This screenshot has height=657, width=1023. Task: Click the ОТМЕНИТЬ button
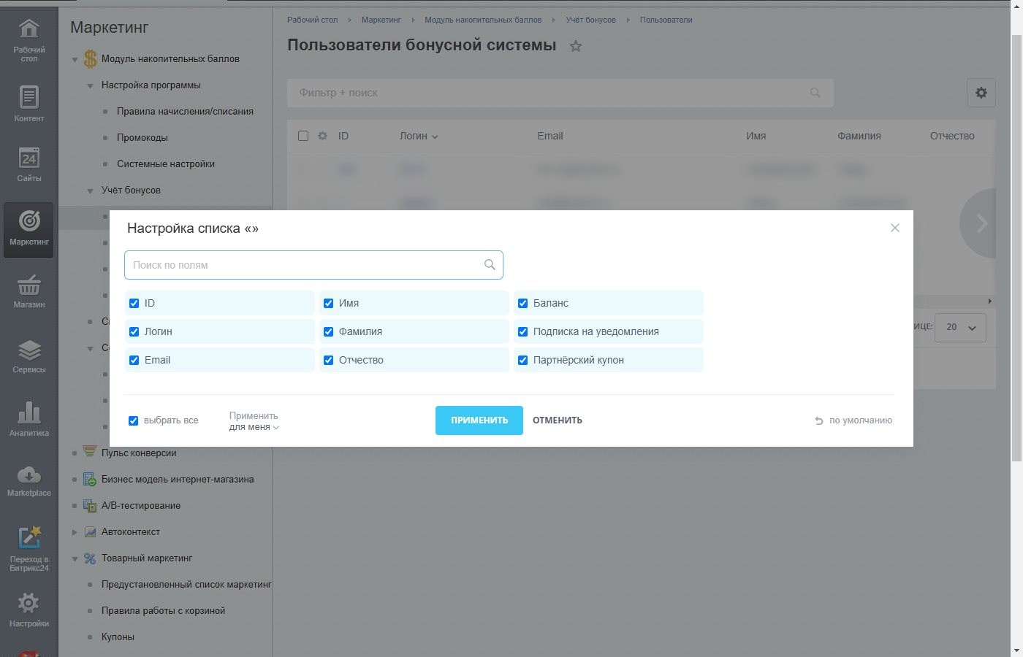(x=558, y=420)
